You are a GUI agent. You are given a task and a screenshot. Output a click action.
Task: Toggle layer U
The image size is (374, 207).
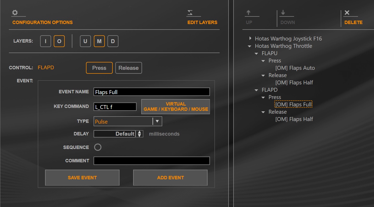[x=85, y=41]
